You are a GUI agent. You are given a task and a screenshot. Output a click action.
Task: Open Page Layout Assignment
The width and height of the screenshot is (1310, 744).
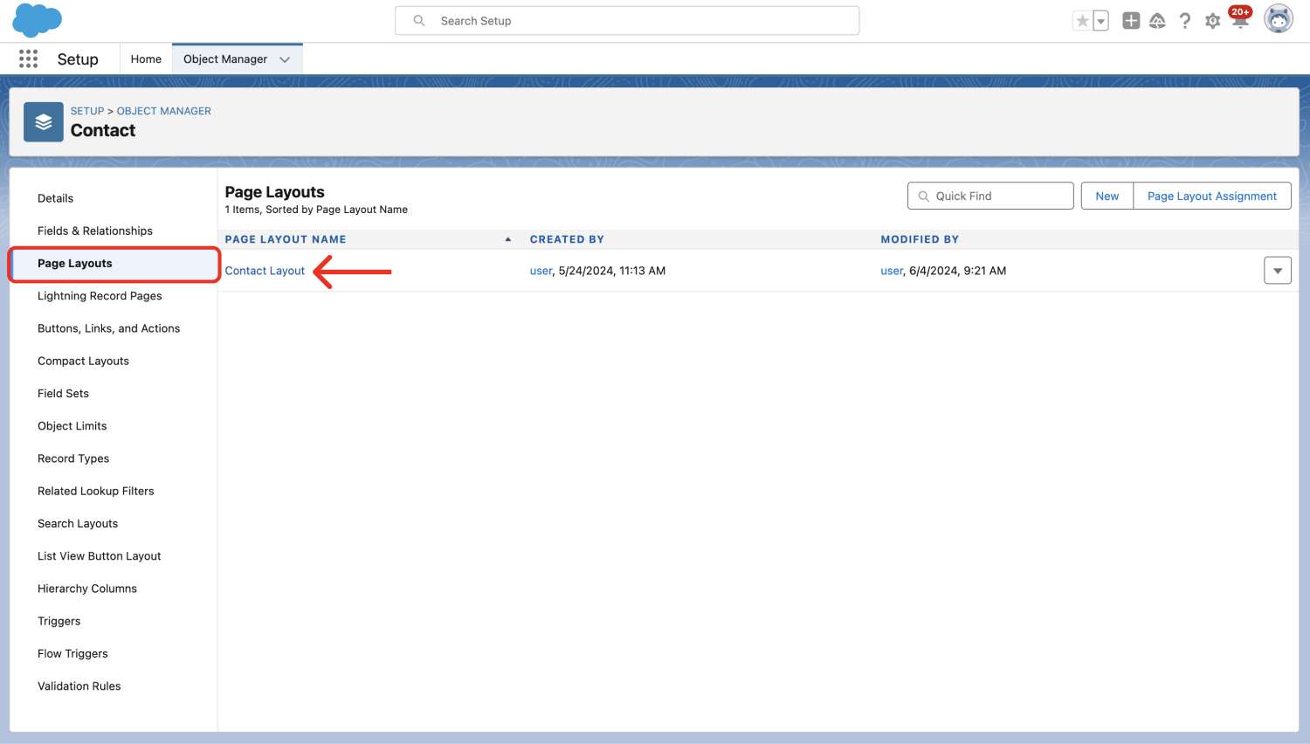[x=1212, y=196]
